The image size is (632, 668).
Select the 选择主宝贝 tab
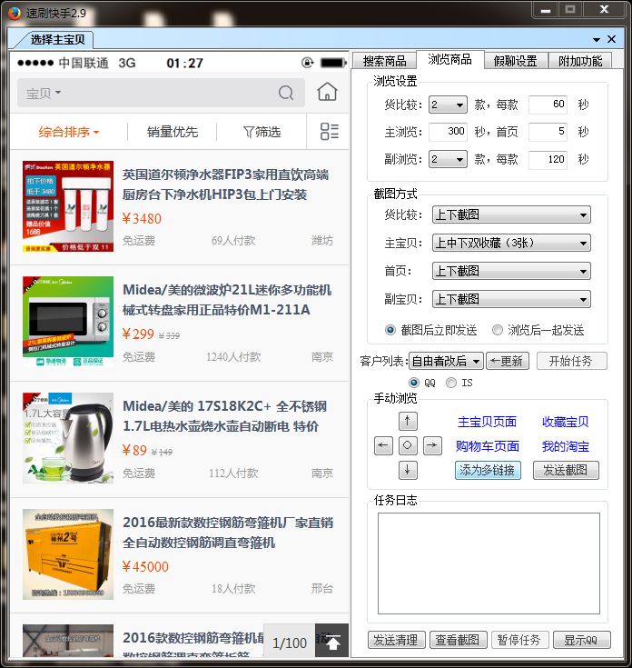pyautogui.click(x=57, y=40)
